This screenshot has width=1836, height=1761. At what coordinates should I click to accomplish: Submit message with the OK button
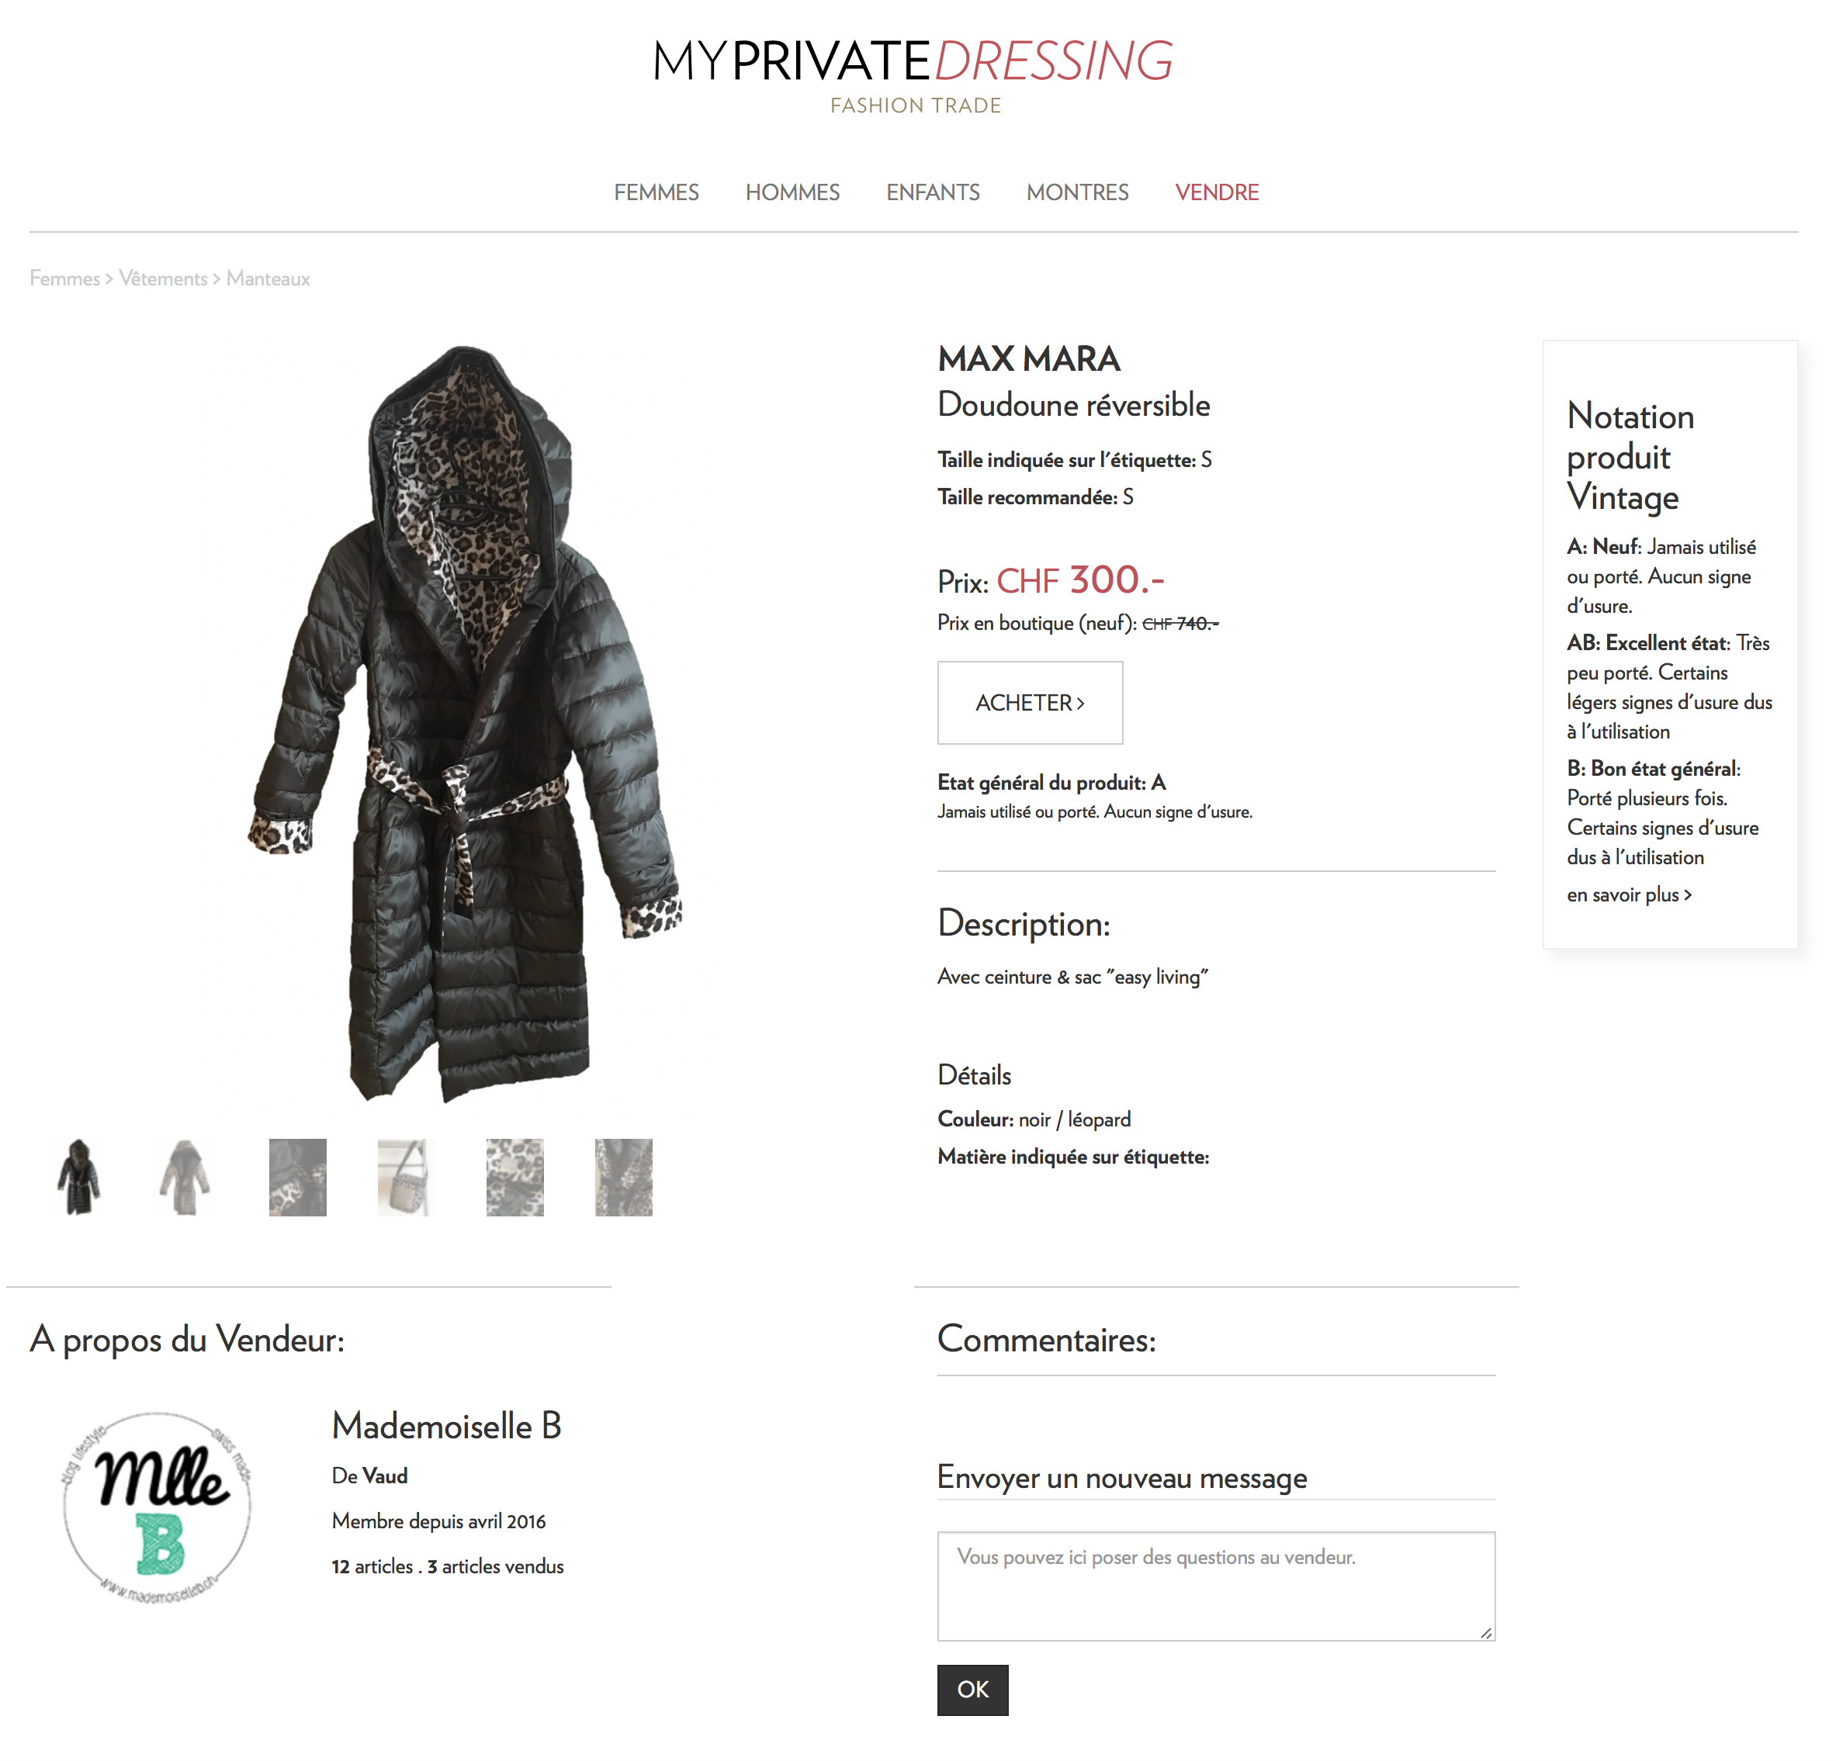[972, 1689]
